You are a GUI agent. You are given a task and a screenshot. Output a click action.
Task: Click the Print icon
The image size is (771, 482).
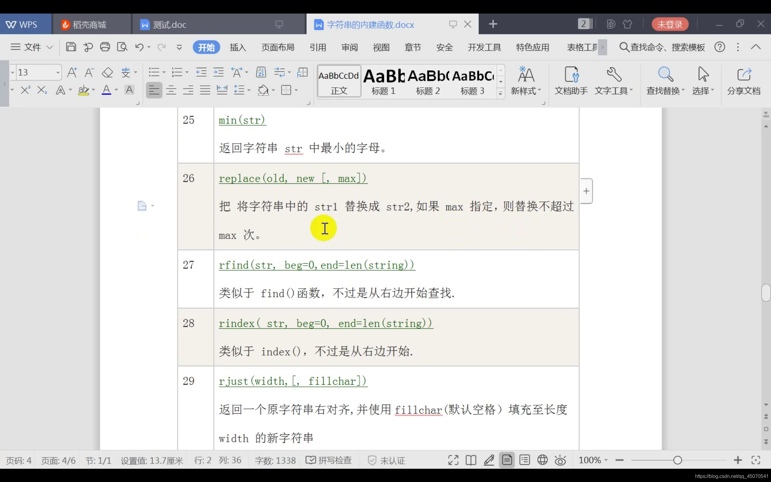[x=105, y=47]
